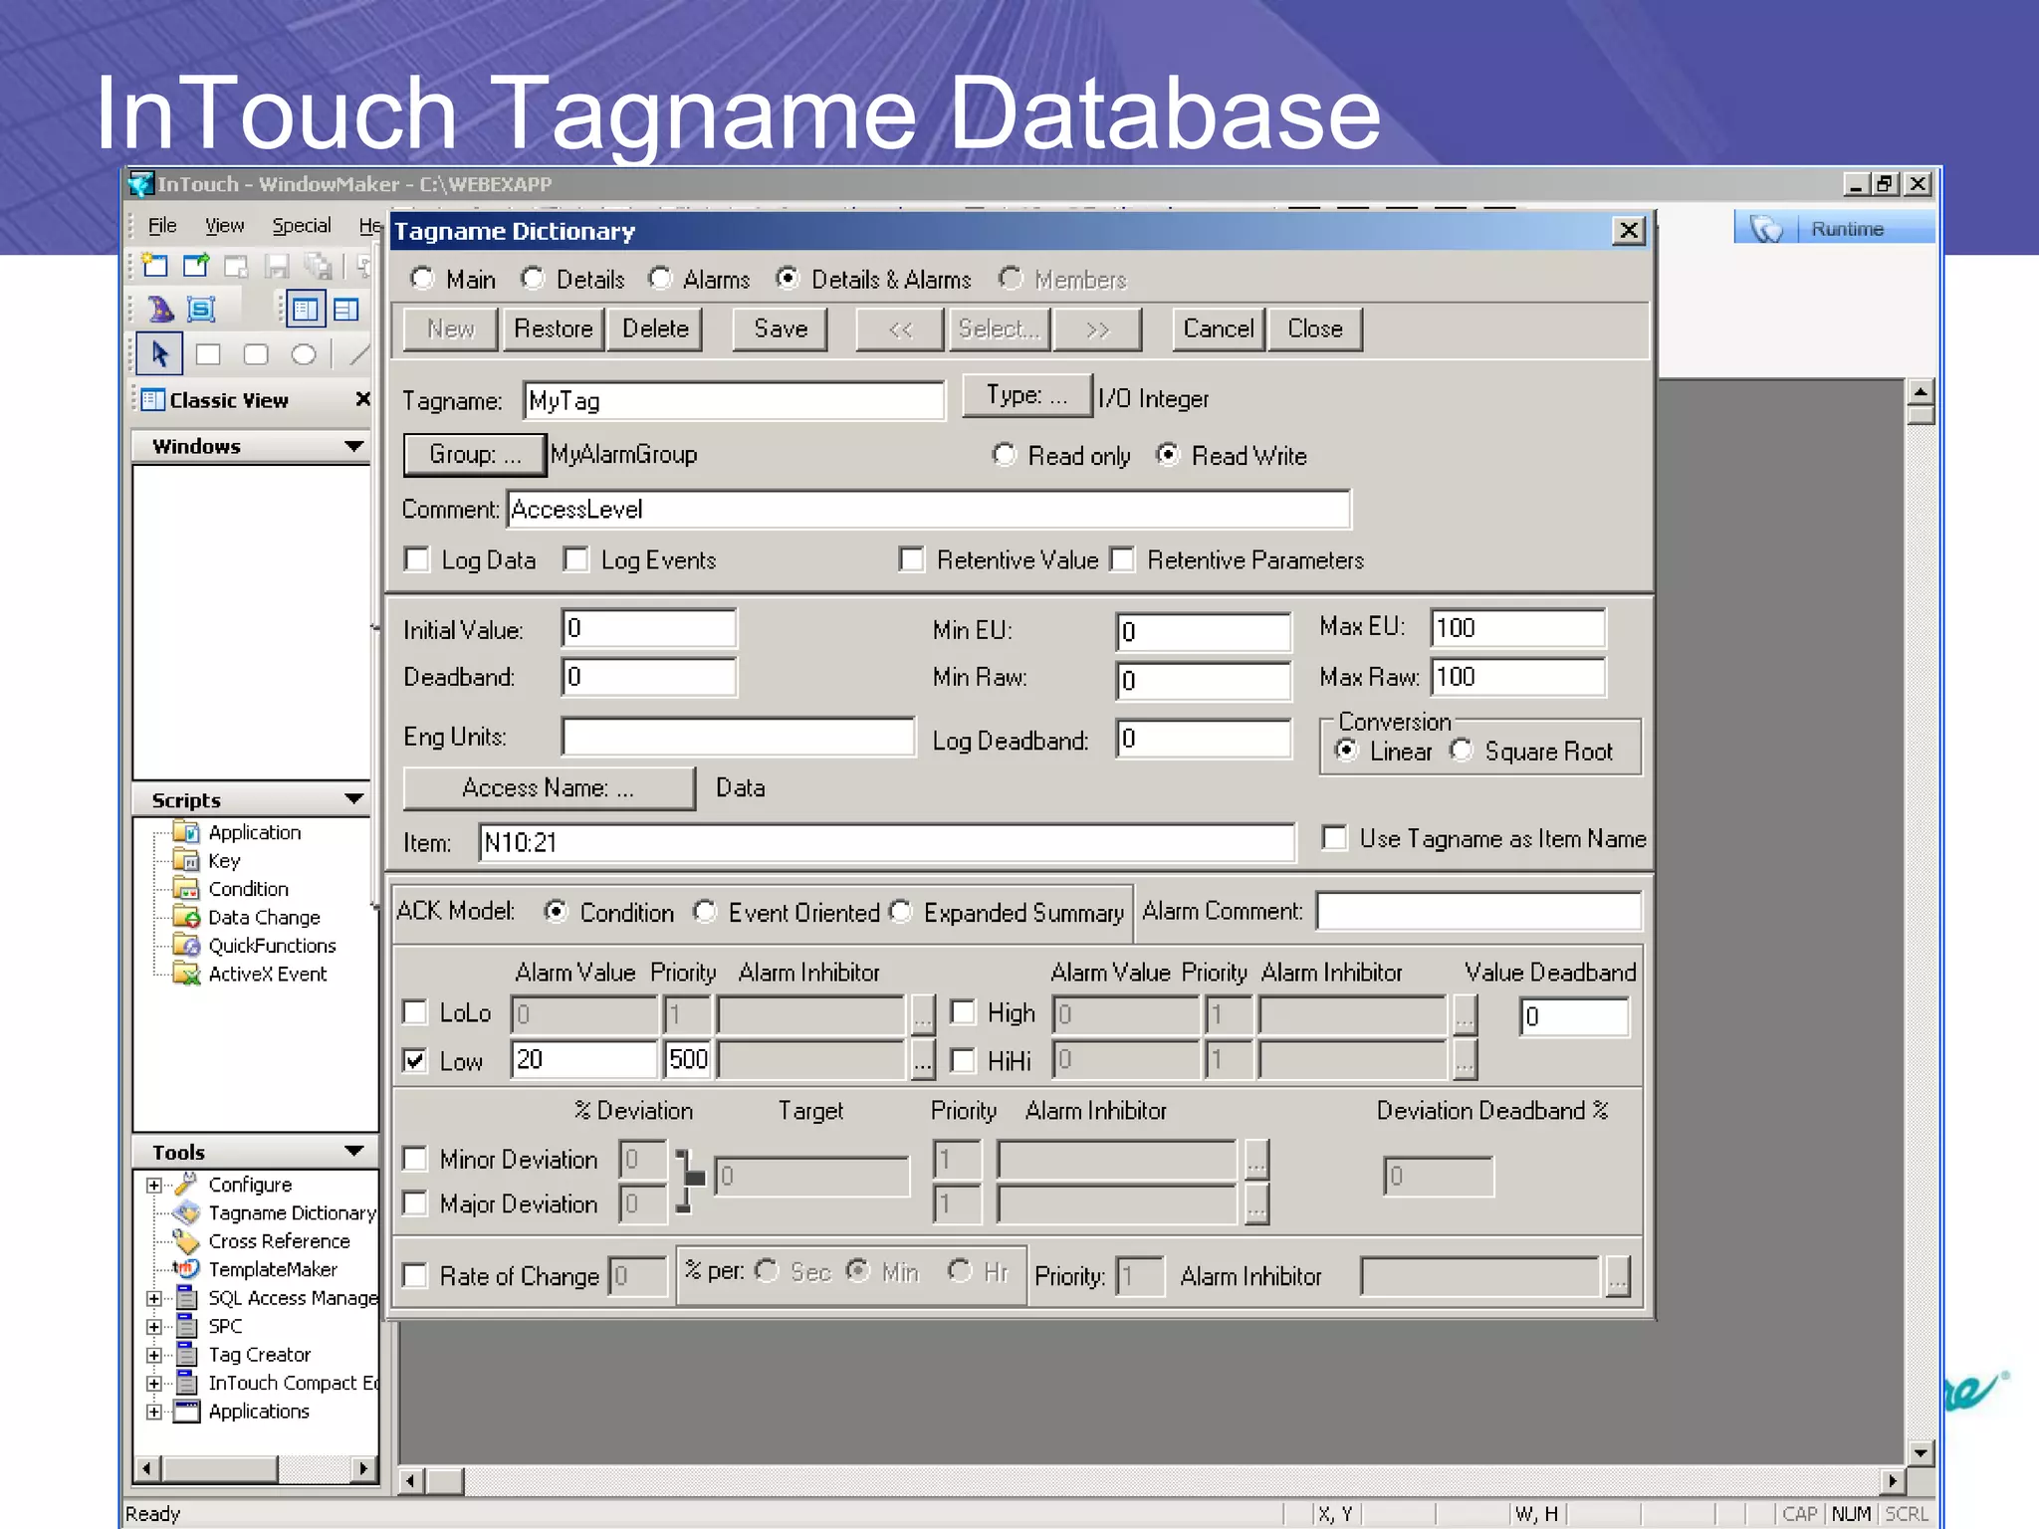
Task: Open TemplateMaker in the Tools list
Action: (x=273, y=1269)
